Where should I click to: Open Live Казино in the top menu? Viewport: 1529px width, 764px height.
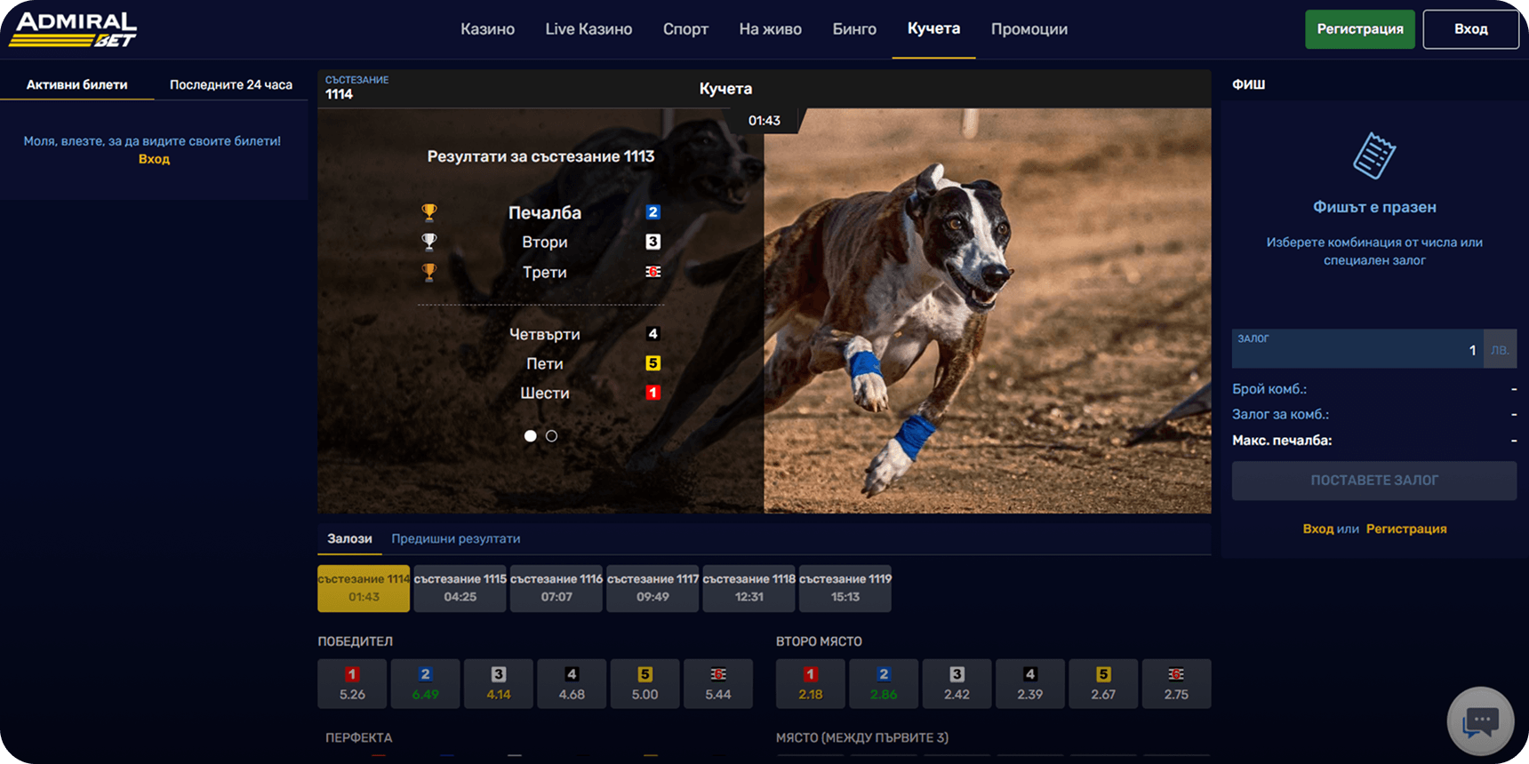point(588,29)
